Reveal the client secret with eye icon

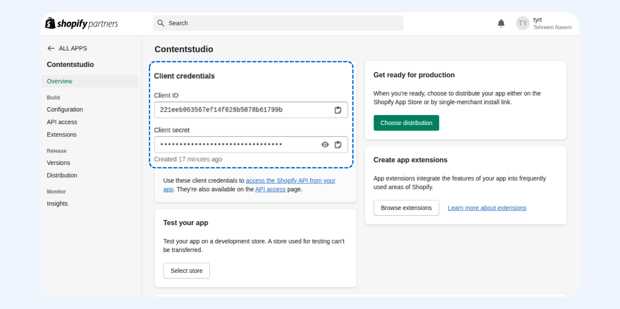325,144
